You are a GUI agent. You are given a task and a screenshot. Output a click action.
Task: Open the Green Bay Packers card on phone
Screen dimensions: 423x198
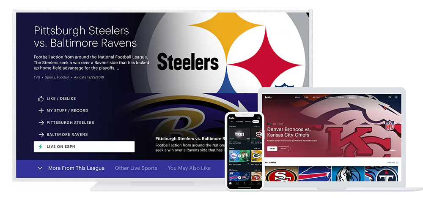[257, 156]
